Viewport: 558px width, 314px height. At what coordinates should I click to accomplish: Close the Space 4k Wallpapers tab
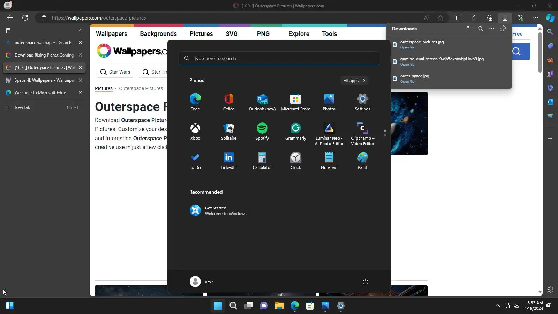tap(81, 80)
